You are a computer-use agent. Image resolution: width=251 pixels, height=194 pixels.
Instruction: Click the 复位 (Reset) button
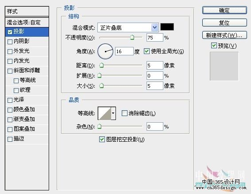pos(224,23)
